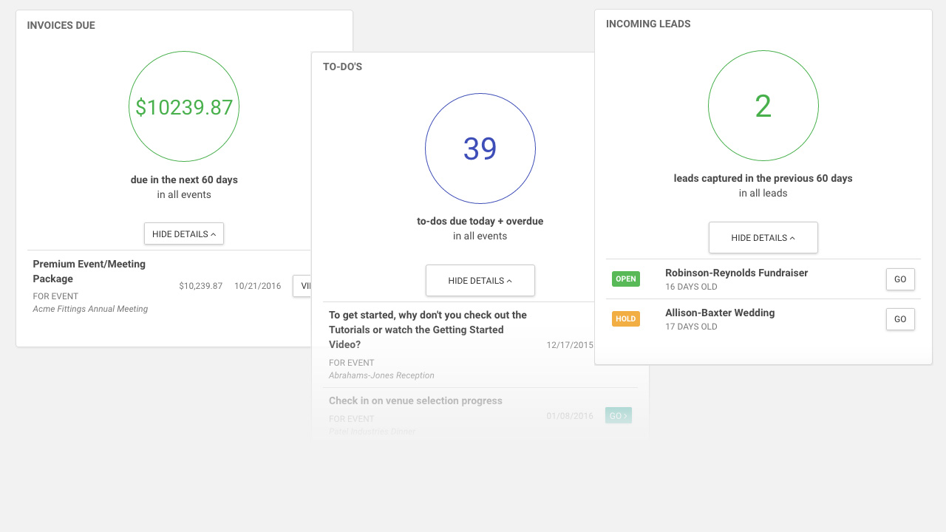Open the Allison-Baxter Wedding lead title

719,313
